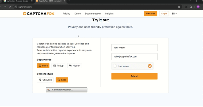203x107 pixels.
Task: Open a new browser tab
Action: 69,1
